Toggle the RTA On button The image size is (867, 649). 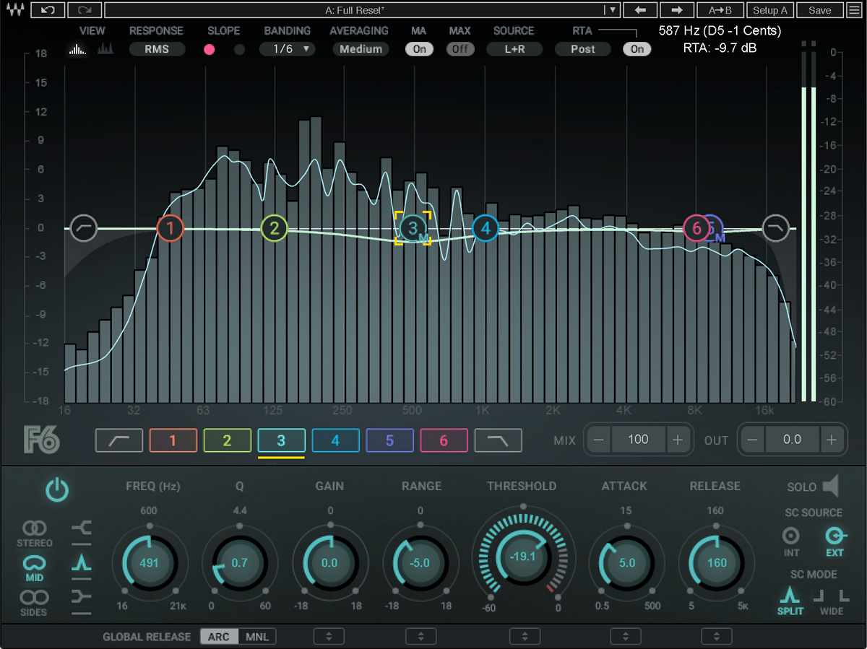click(x=637, y=49)
